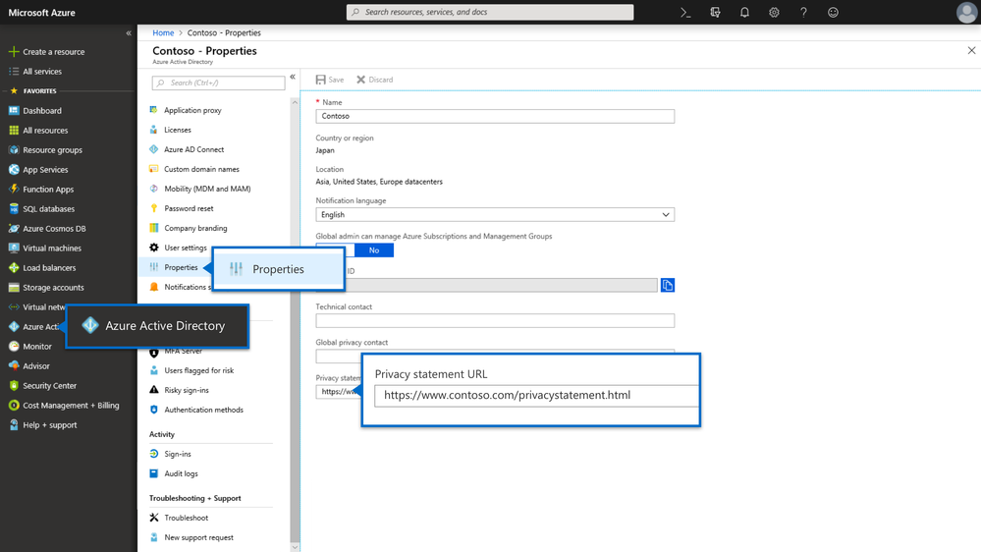
Task: Open help question mark icon
Action: [803, 13]
